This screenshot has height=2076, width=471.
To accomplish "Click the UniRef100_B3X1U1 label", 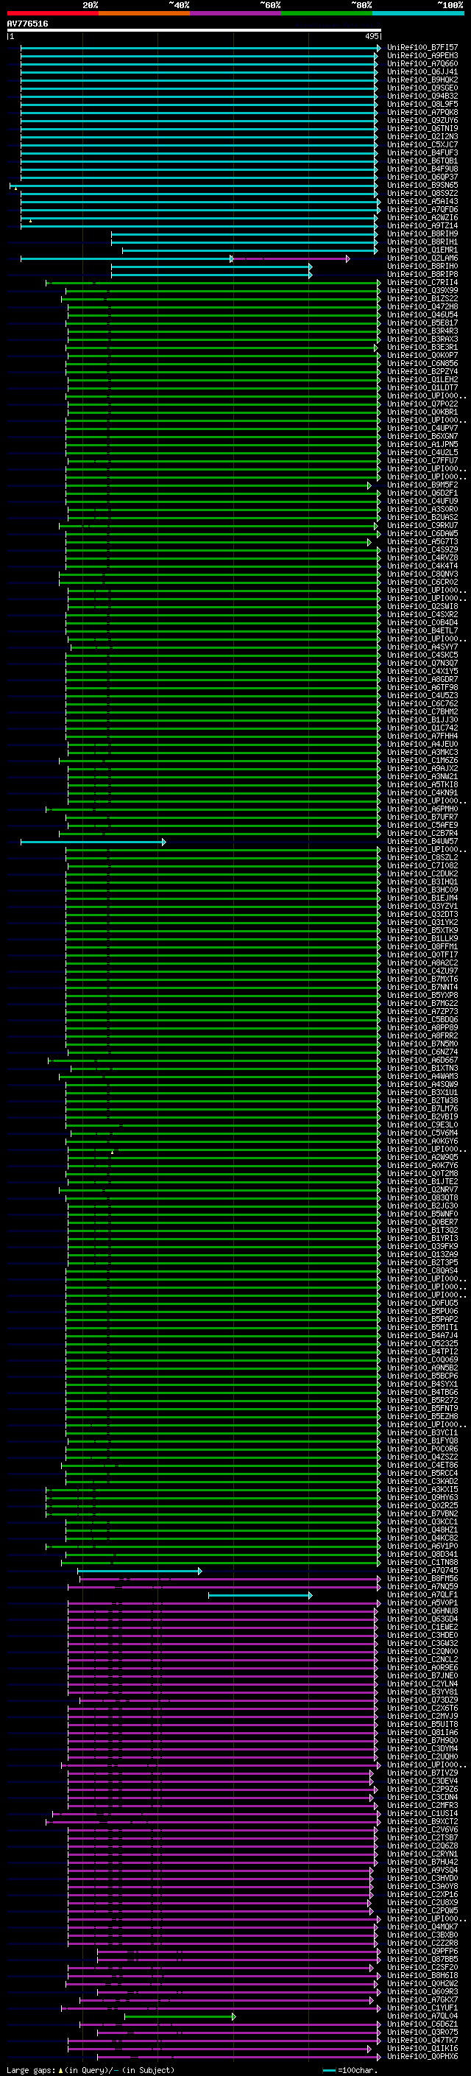I will tap(422, 1093).
